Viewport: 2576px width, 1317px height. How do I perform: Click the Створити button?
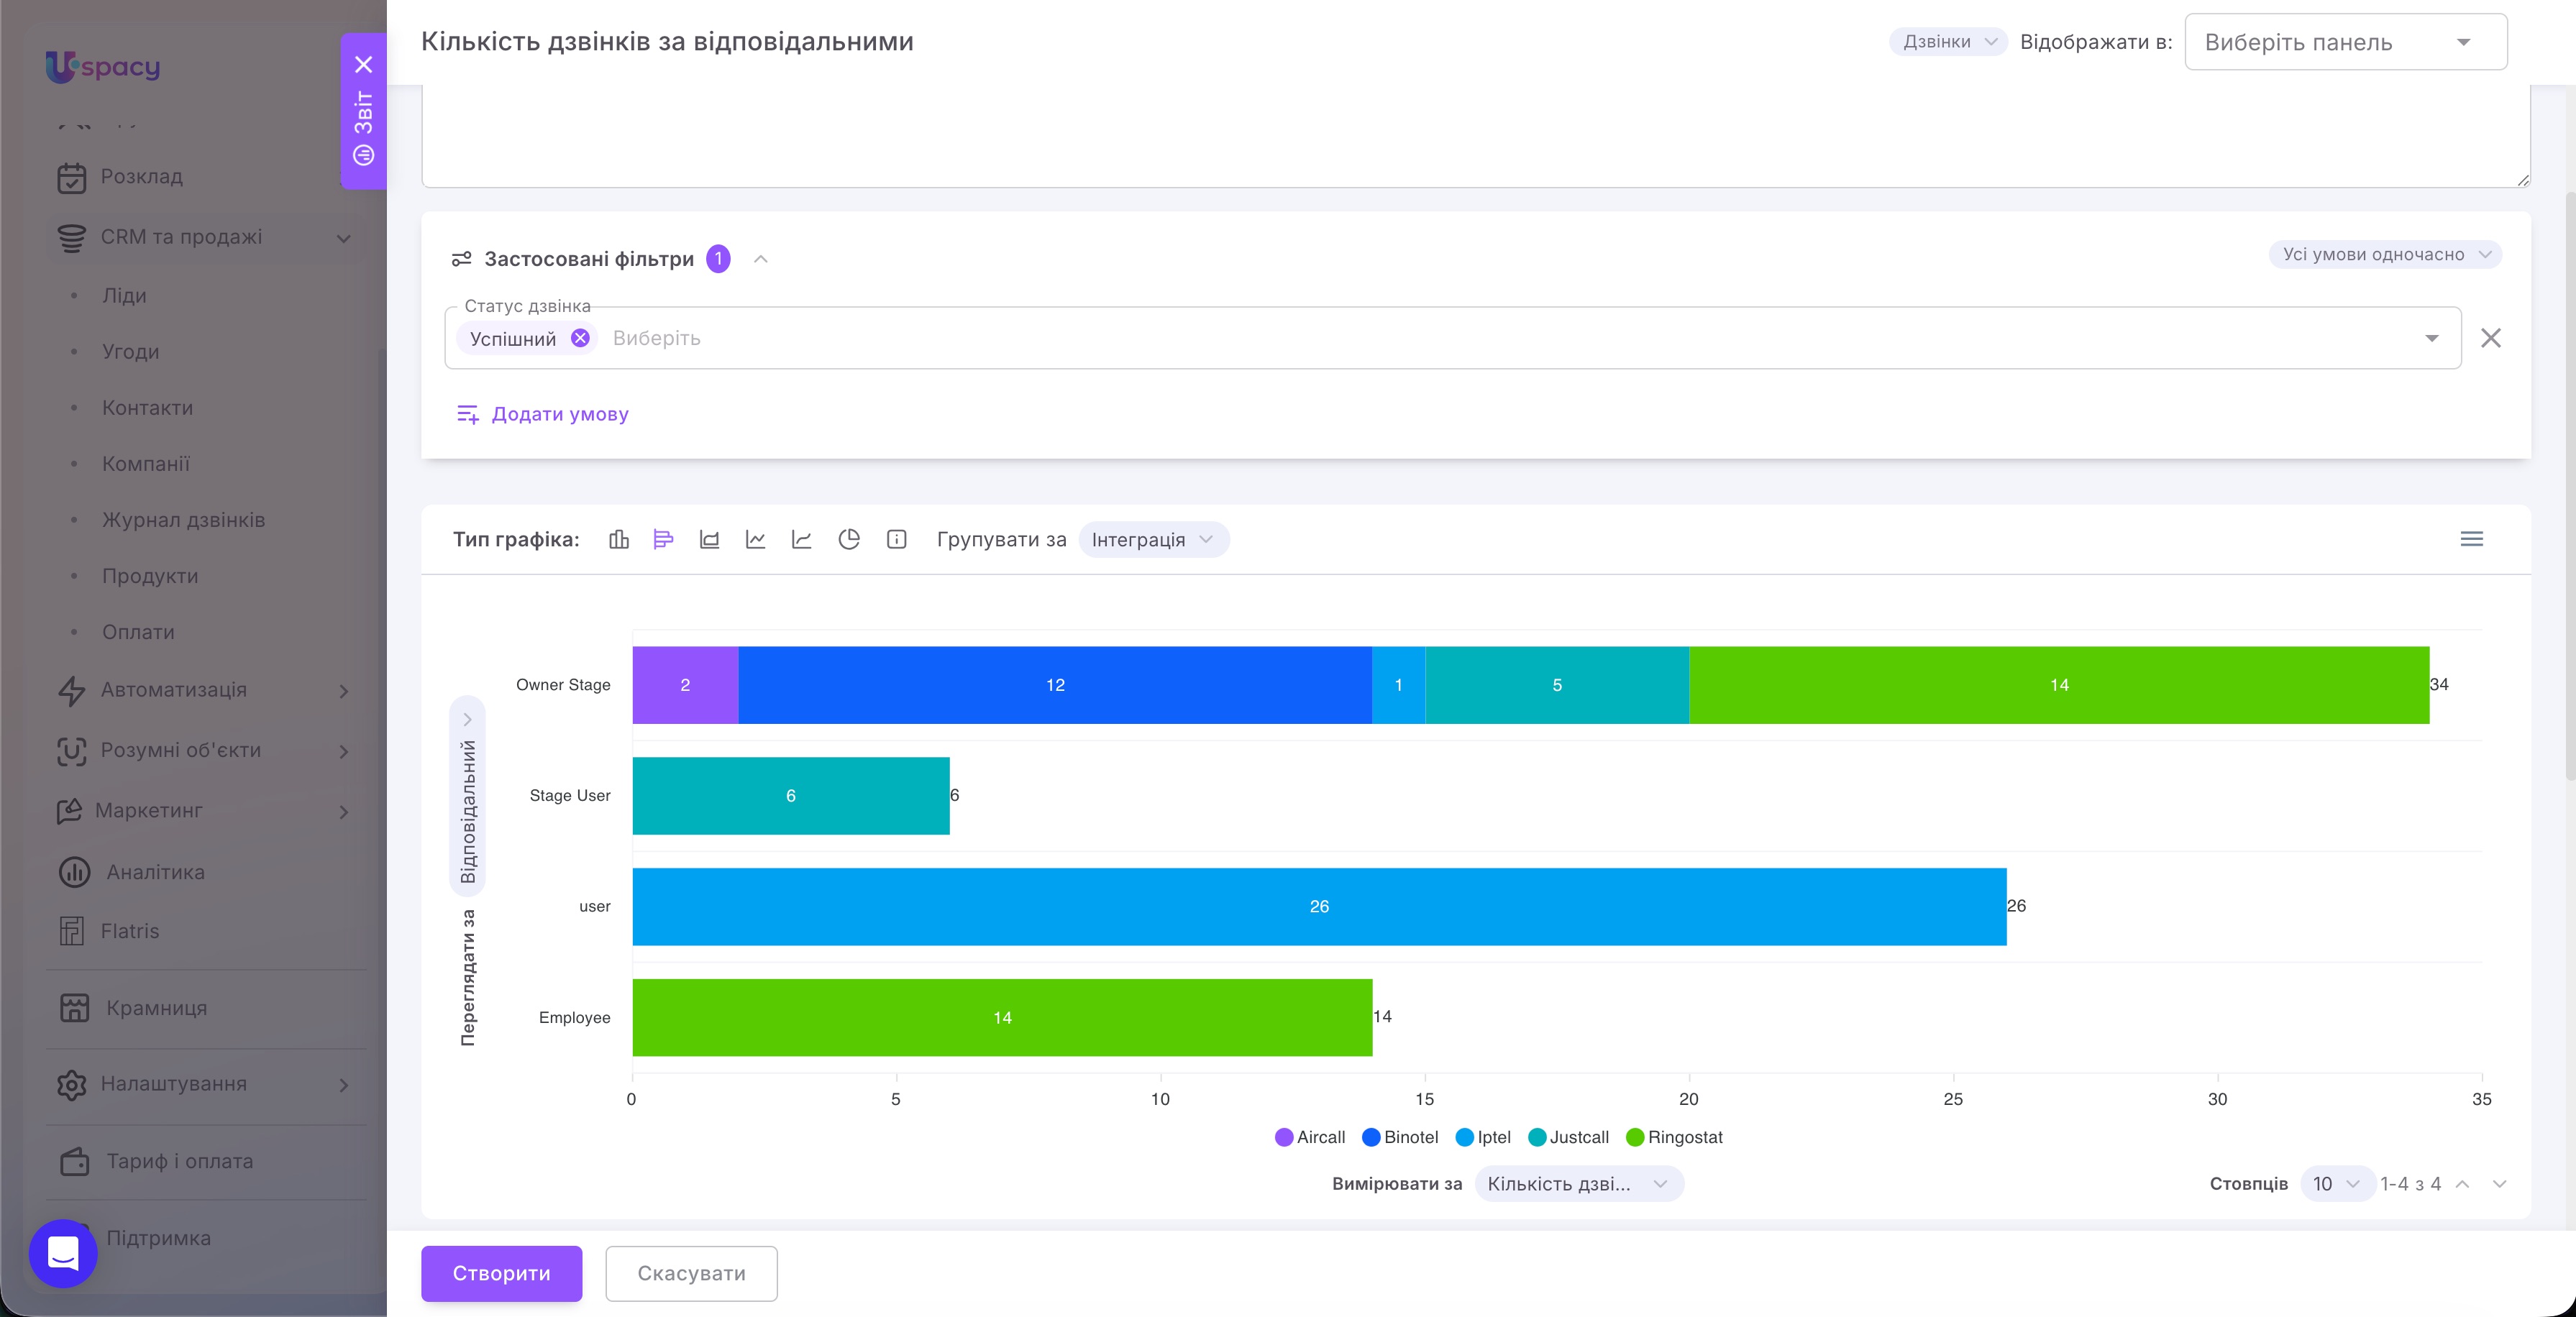coord(501,1273)
